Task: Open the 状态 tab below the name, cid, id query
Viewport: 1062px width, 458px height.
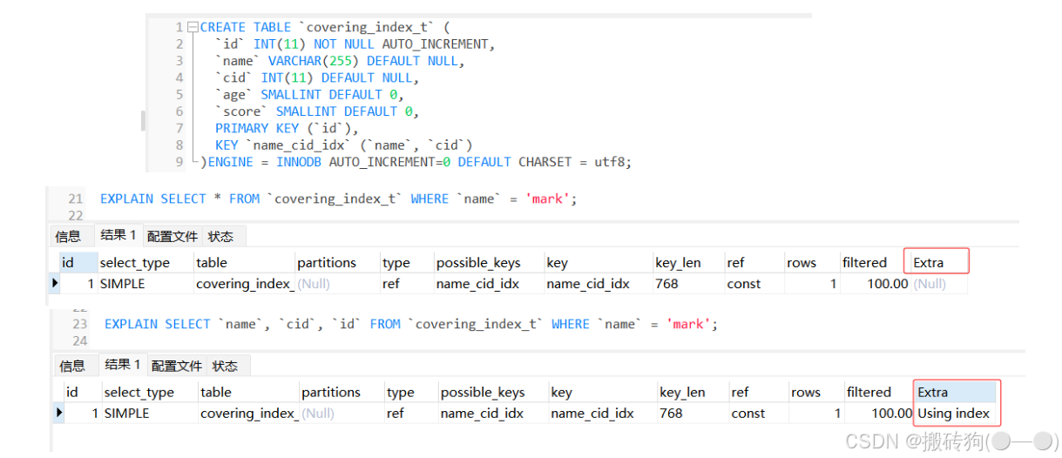Action: (x=225, y=366)
